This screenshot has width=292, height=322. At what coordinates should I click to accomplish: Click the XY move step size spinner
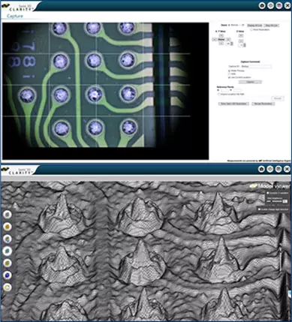229,44
